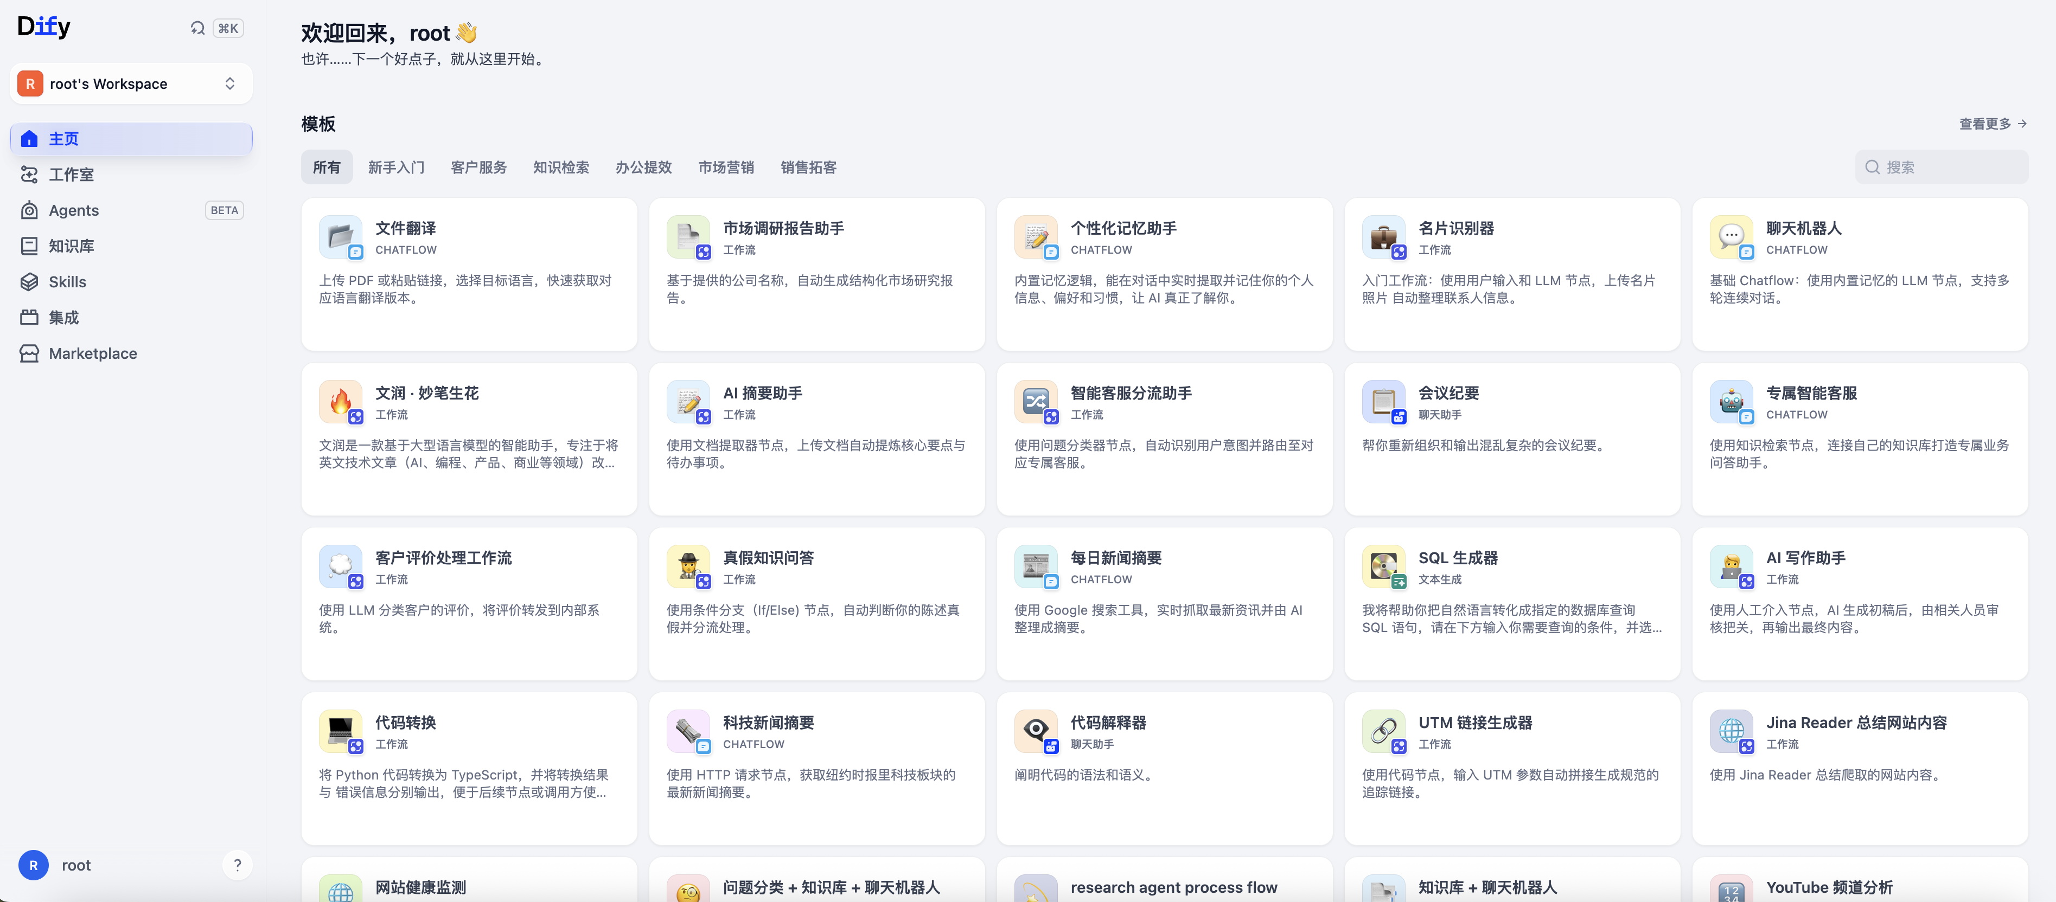
Task: Open the YouTube 频道分析 template title
Action: 1829,888
